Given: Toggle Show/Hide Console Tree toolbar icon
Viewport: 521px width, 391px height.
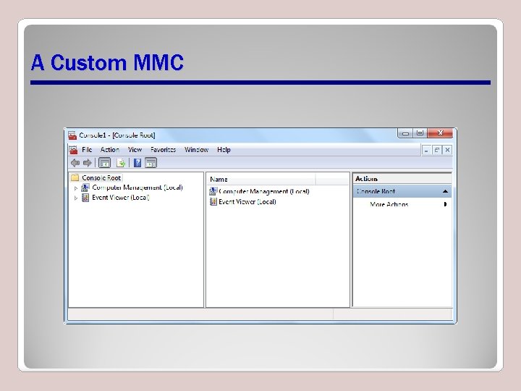Looking at the screenshot, I should point(105,163).
